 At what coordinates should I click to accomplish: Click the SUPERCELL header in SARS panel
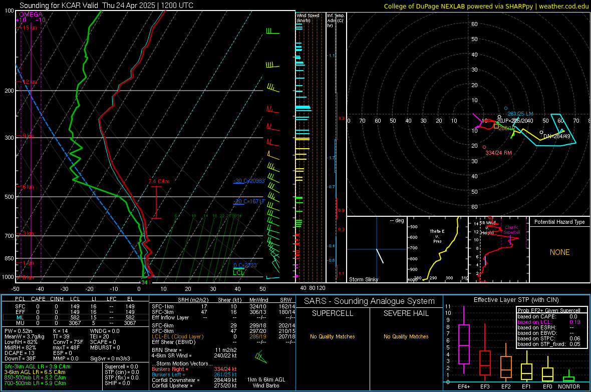click(333, 313)
